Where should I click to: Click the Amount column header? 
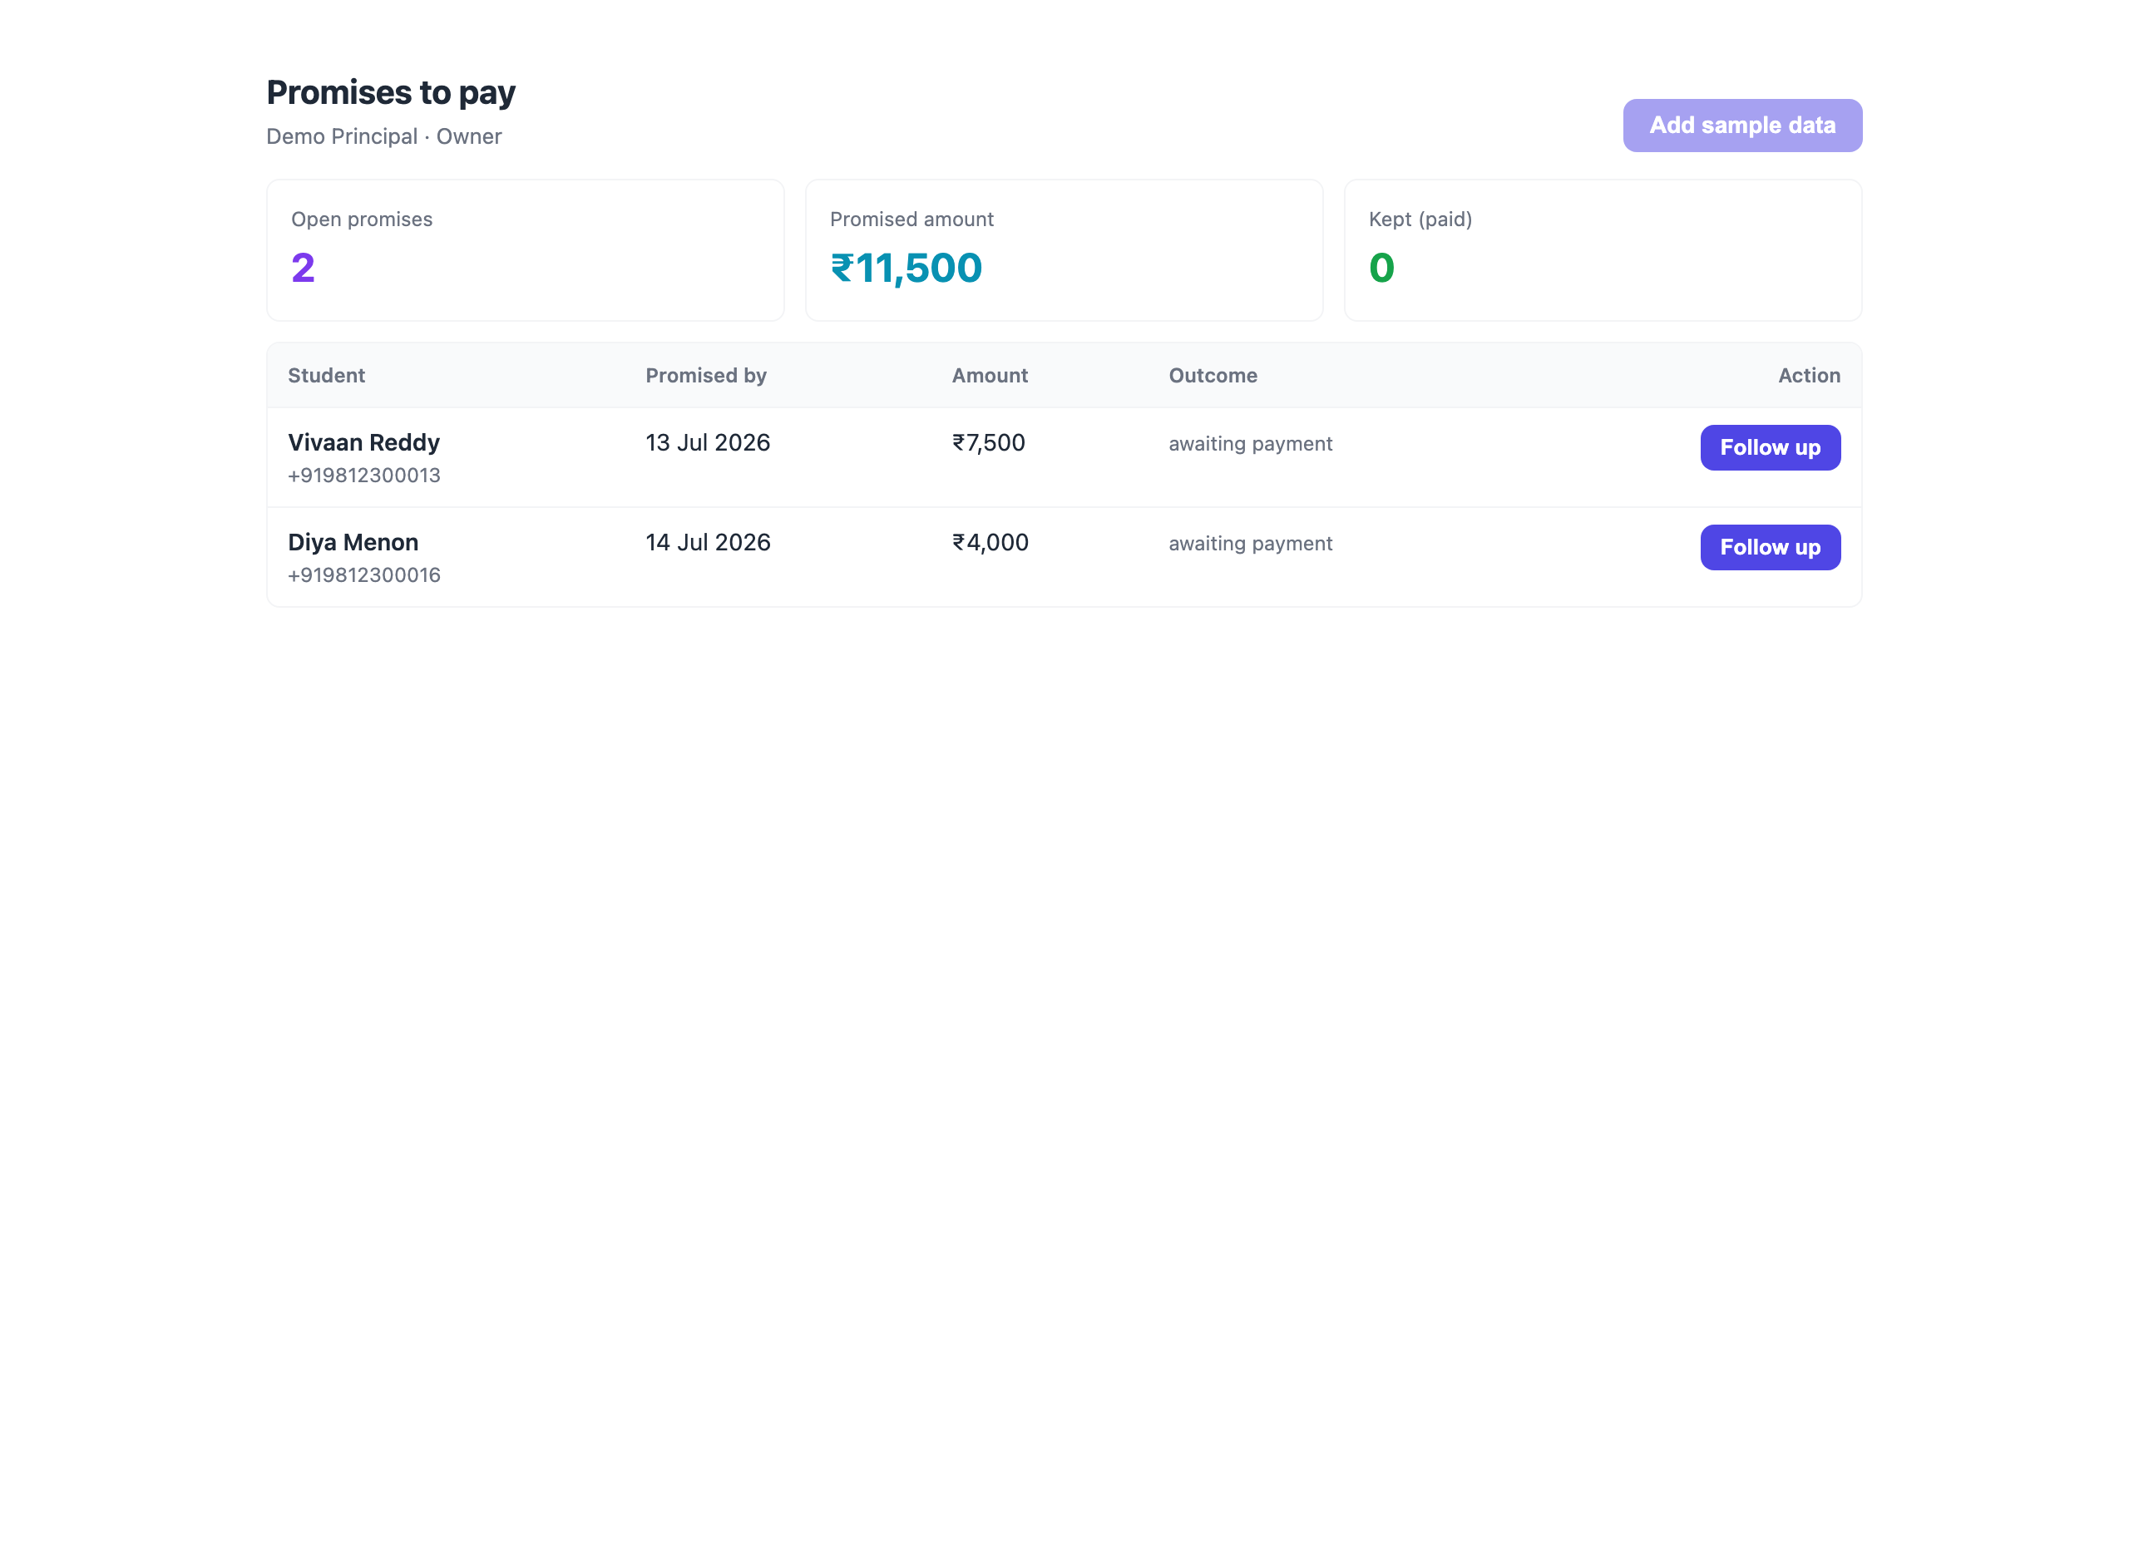[x=990, y=375]
